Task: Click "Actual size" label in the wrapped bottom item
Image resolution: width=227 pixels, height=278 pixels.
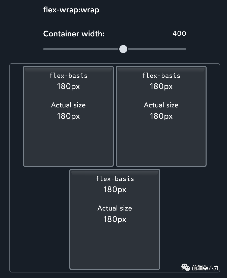Action: click(115, 208)
